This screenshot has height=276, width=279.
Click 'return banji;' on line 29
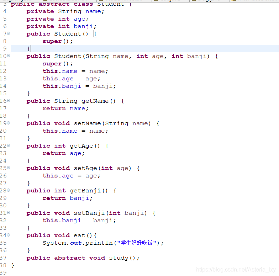point(68,198)
